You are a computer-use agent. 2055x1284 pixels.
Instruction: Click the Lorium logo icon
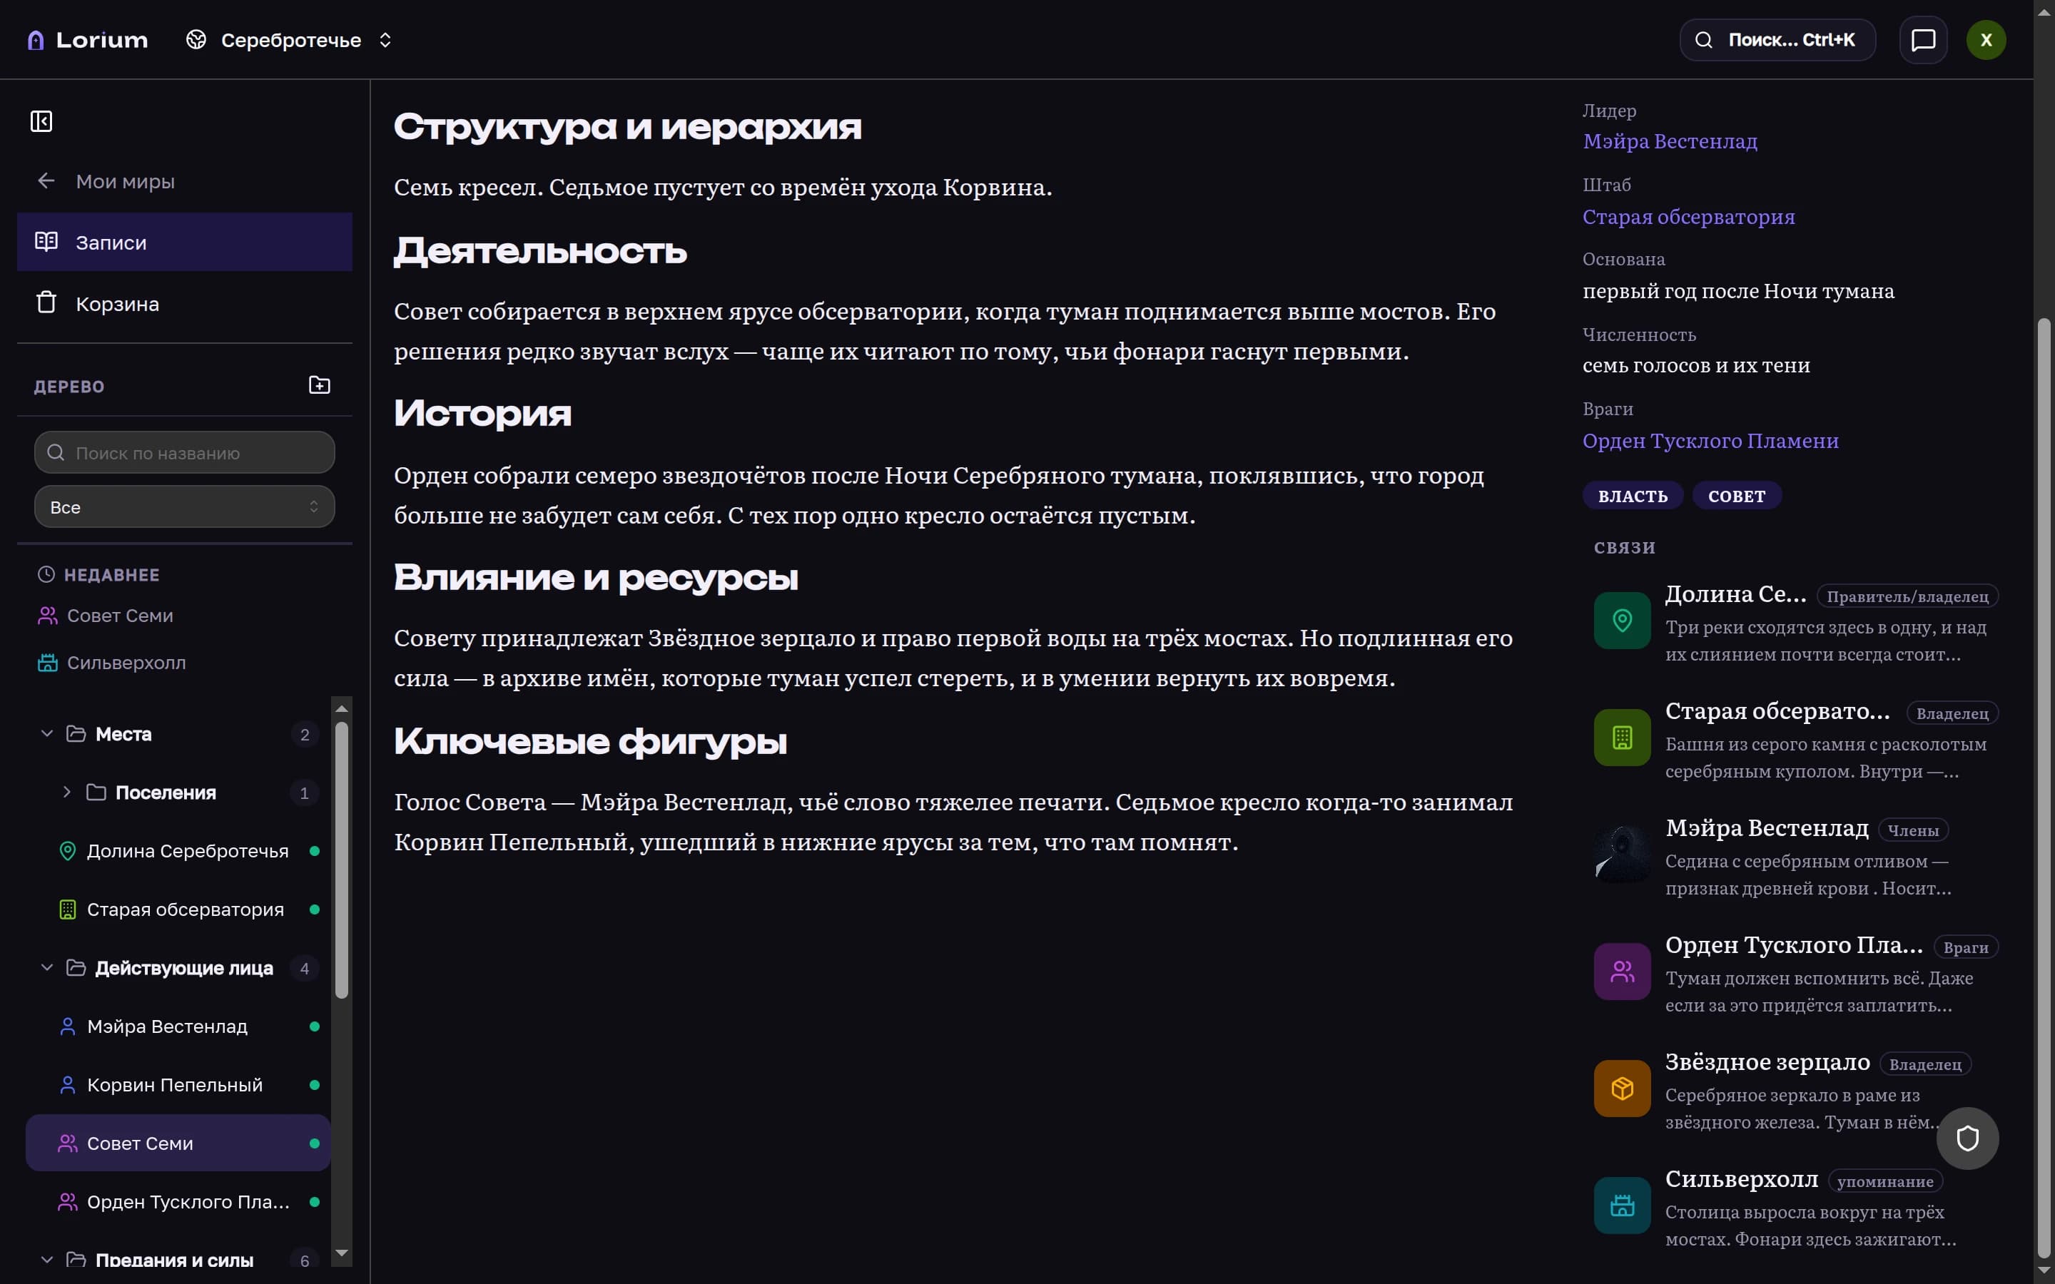tap(36, 40)
